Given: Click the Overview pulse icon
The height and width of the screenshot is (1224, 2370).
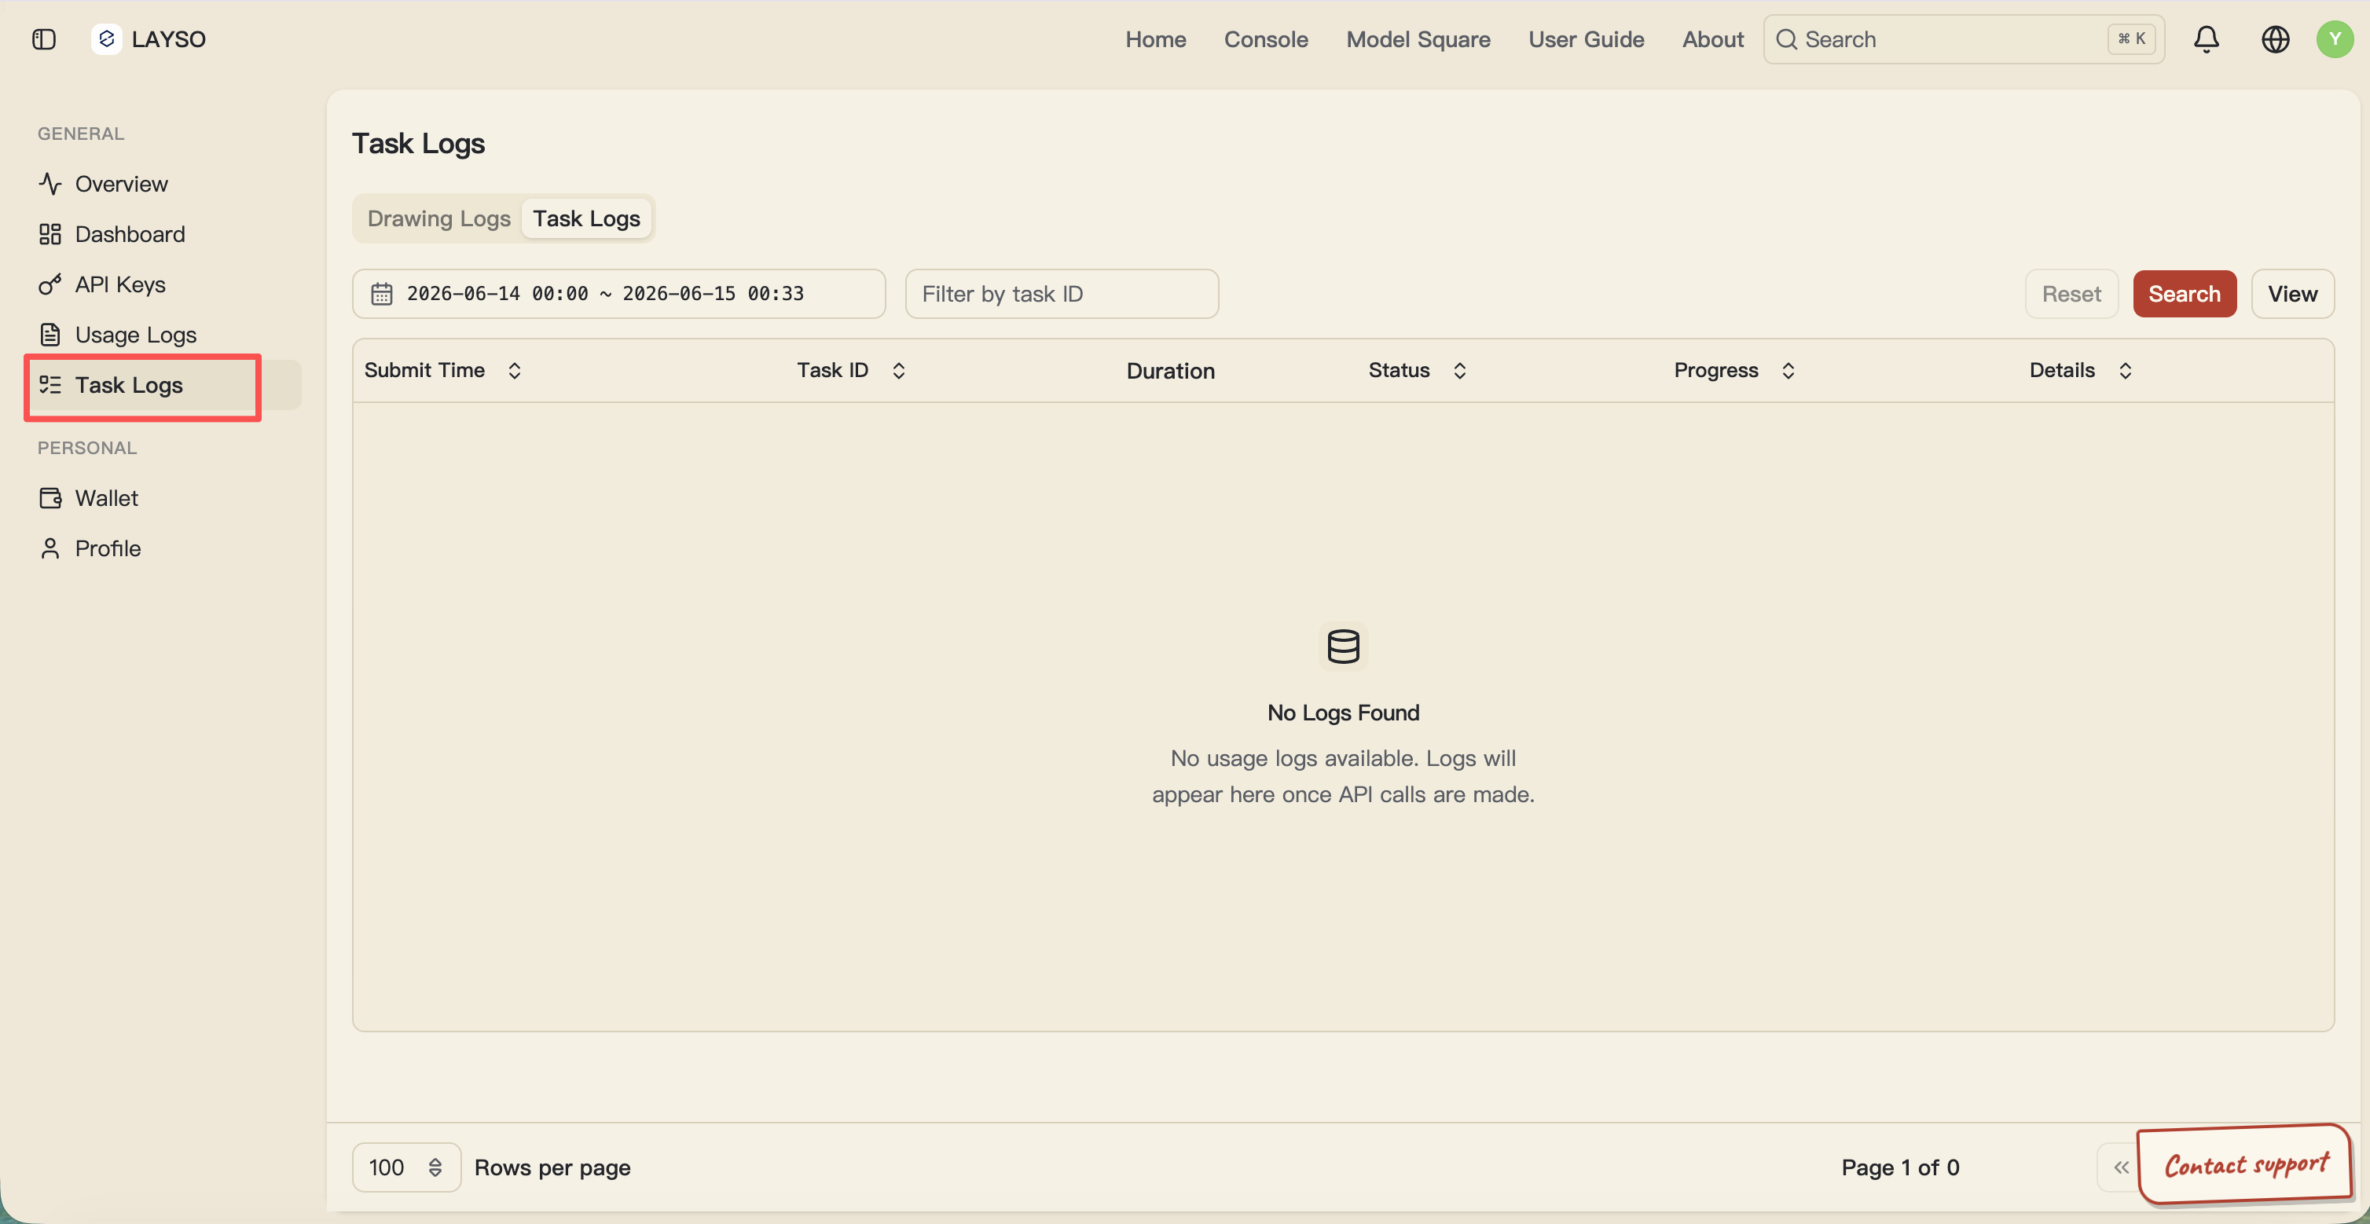Looking at the screenshot, I should [x=50, y=184].
